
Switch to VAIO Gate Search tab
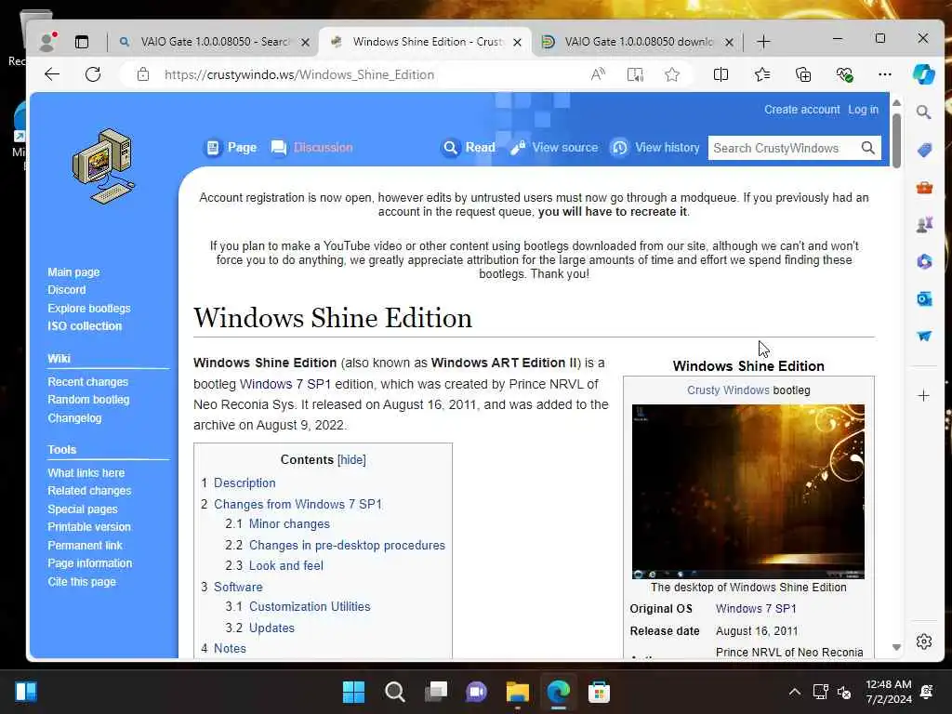213,42
